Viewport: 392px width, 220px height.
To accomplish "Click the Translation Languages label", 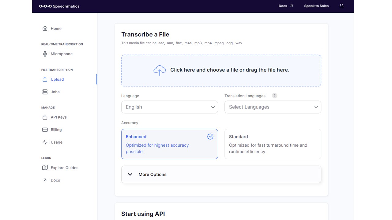I will 245,96.
